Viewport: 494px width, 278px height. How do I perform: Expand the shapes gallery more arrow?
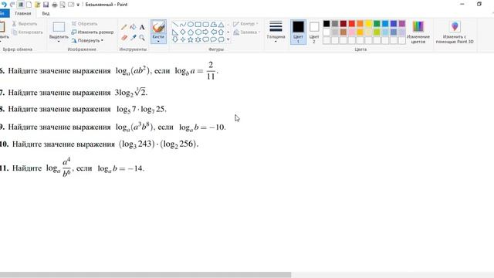(x=228, y=39)
